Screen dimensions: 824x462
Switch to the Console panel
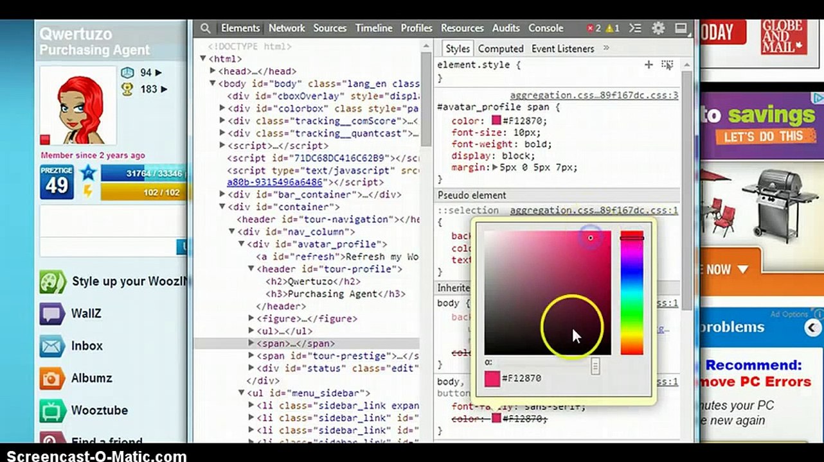pyautogui.click(x=546, y=28)
